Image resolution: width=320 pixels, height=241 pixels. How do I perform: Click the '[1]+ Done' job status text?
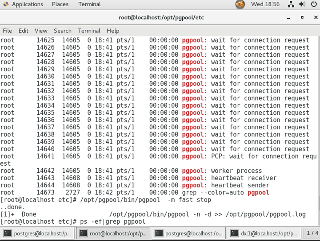click(18, 214)
